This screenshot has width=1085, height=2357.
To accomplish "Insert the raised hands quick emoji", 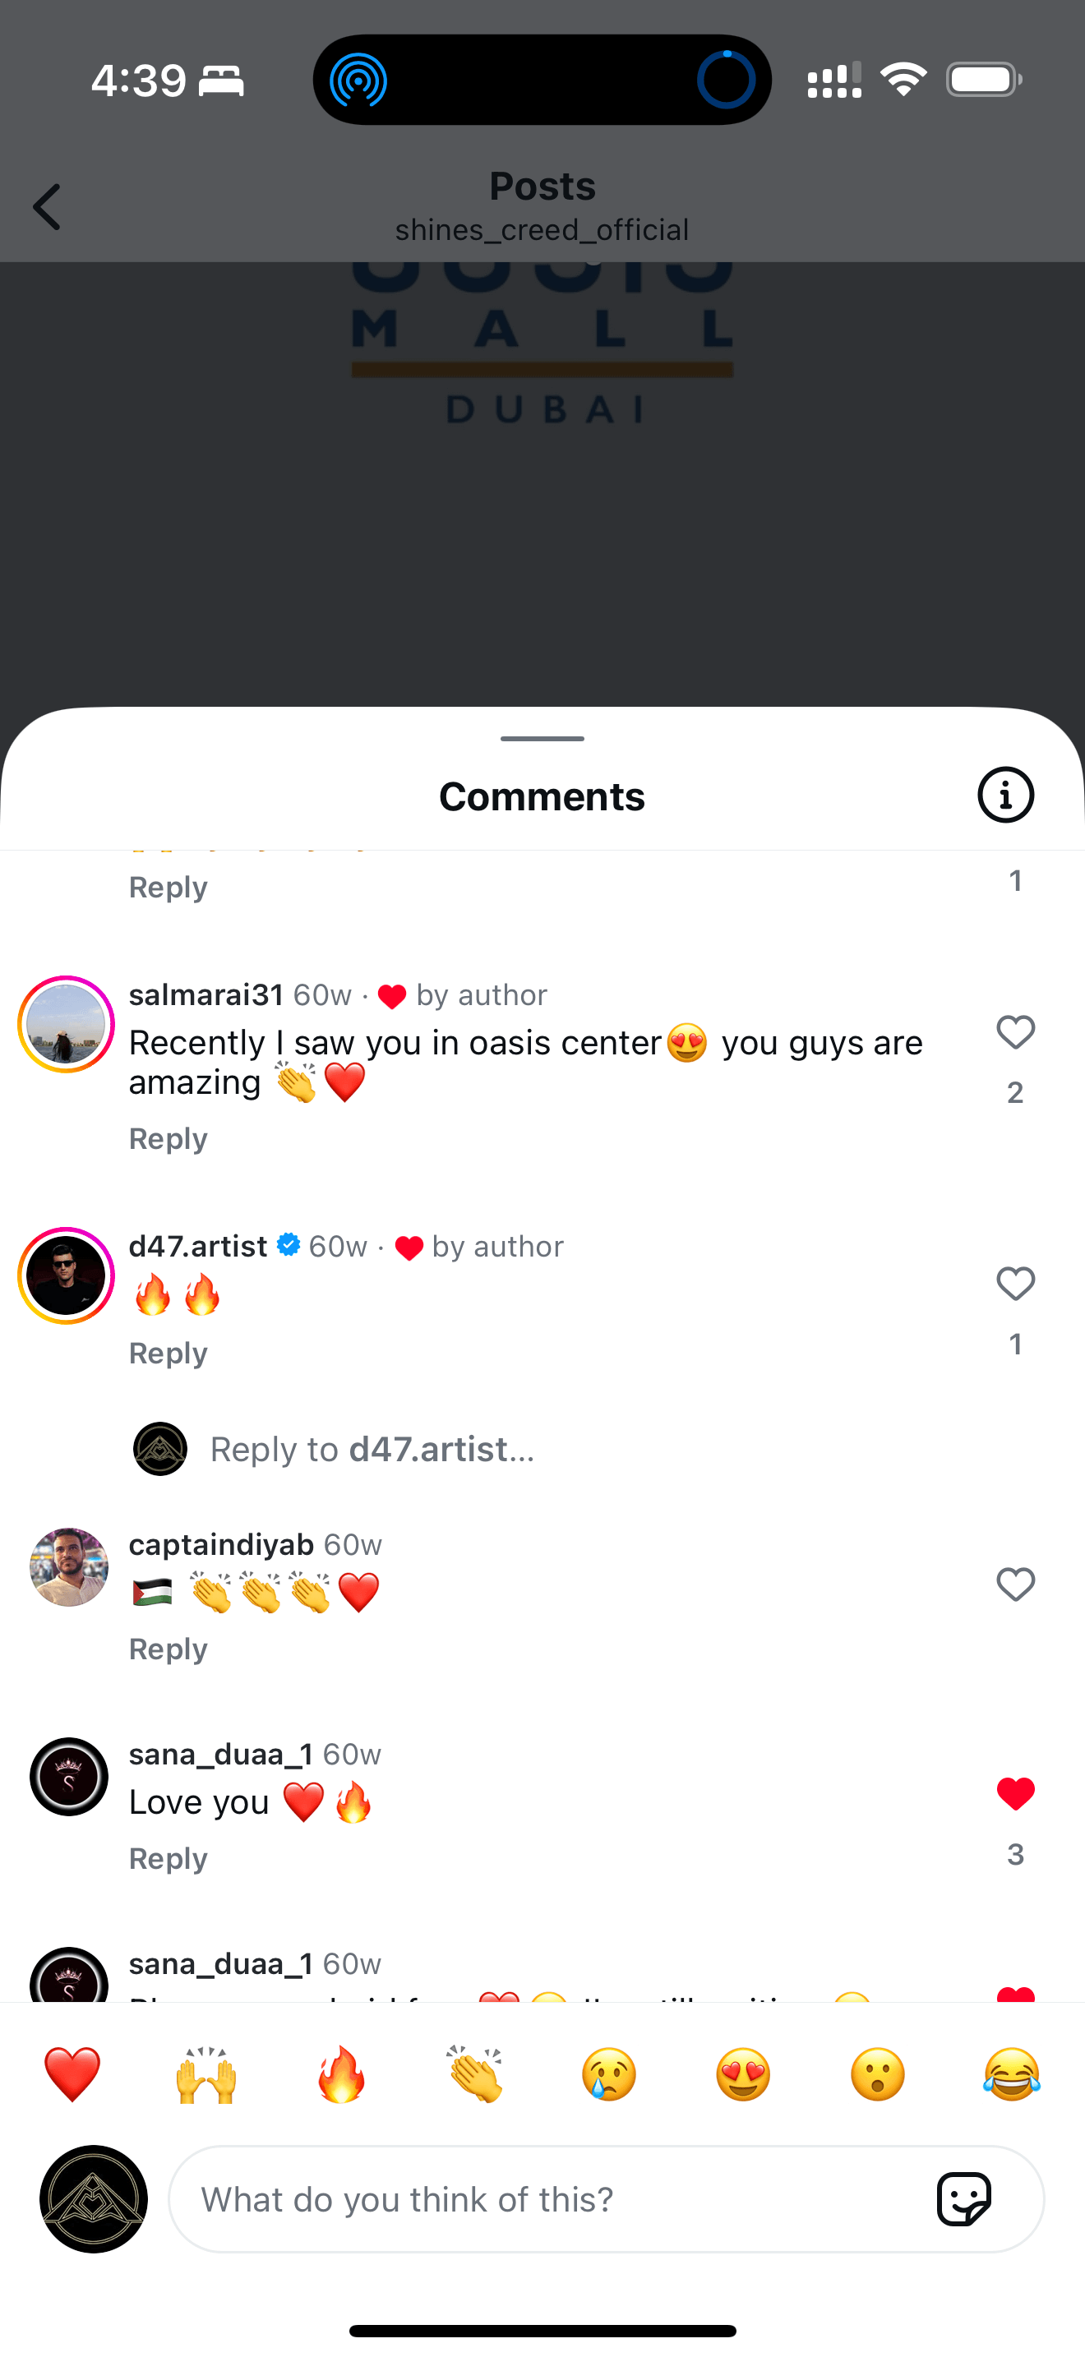I will [207, 2073].
